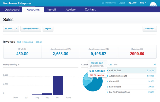Expand the New button dropdown arrow

click(16, 29)
